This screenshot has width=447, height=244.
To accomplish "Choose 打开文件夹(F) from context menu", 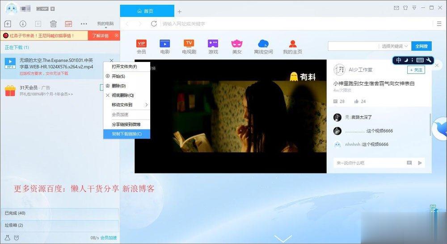I will [x=127, y=66].
